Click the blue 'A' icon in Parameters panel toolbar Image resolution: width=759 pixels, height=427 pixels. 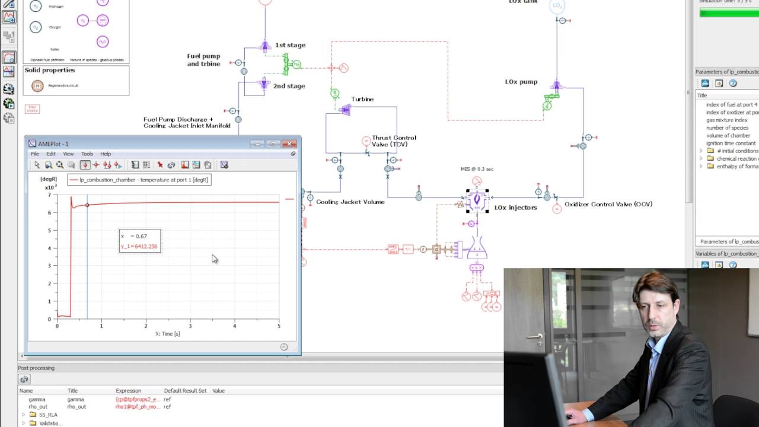click(705, 84)
